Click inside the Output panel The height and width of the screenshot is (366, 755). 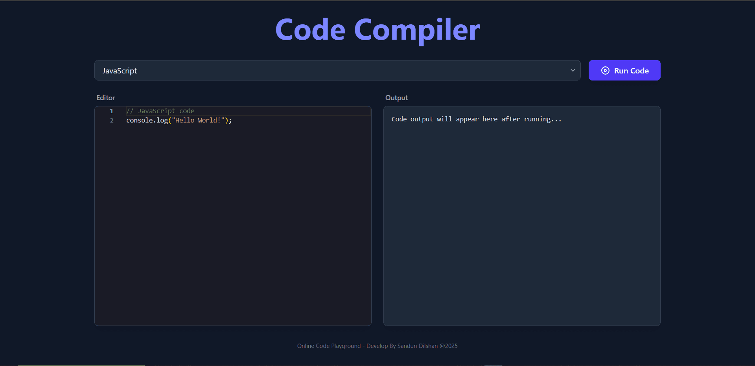522,216
